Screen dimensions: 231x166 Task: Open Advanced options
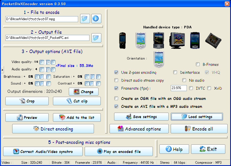pyautogui.click(x=139, y=129)
